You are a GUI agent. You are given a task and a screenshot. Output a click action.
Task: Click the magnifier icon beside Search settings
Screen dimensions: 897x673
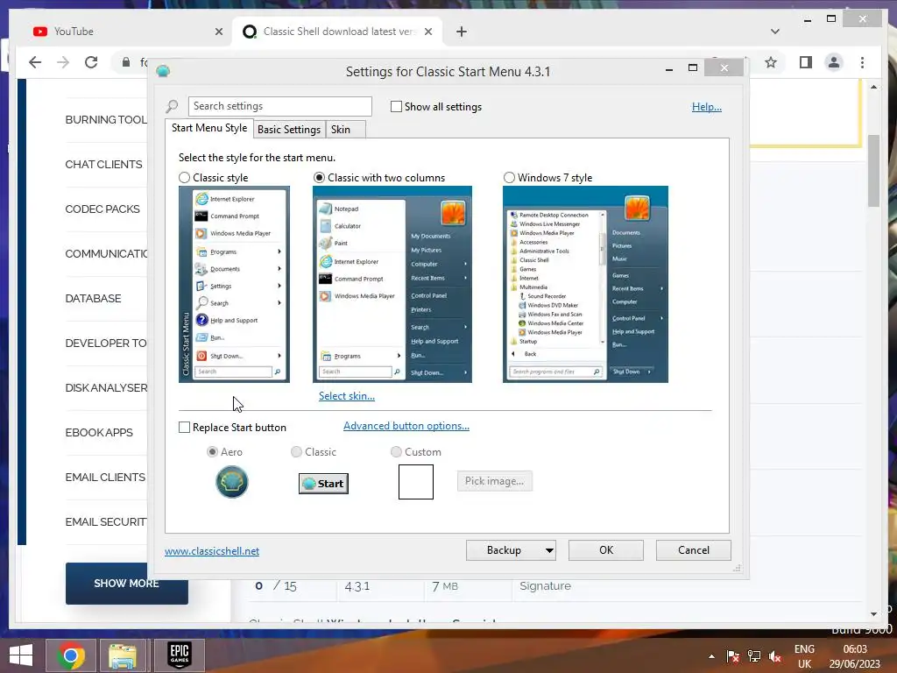pyautogui.click(x=172, y=106)
